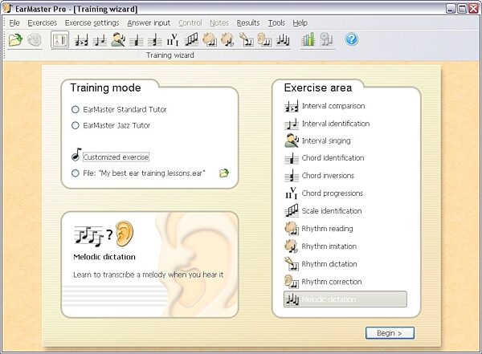Start Interval comparison from toolbar icon
The height and width of the screenshot is (354, 482).
point(81,40)
